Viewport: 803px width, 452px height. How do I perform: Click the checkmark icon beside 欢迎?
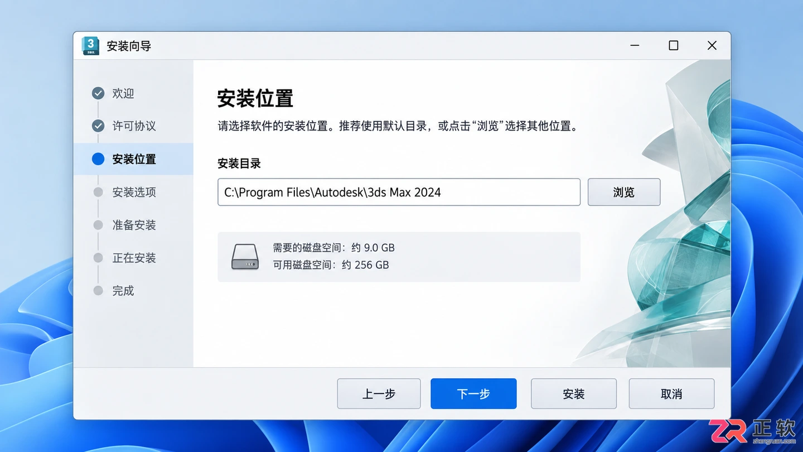[98, 93]
